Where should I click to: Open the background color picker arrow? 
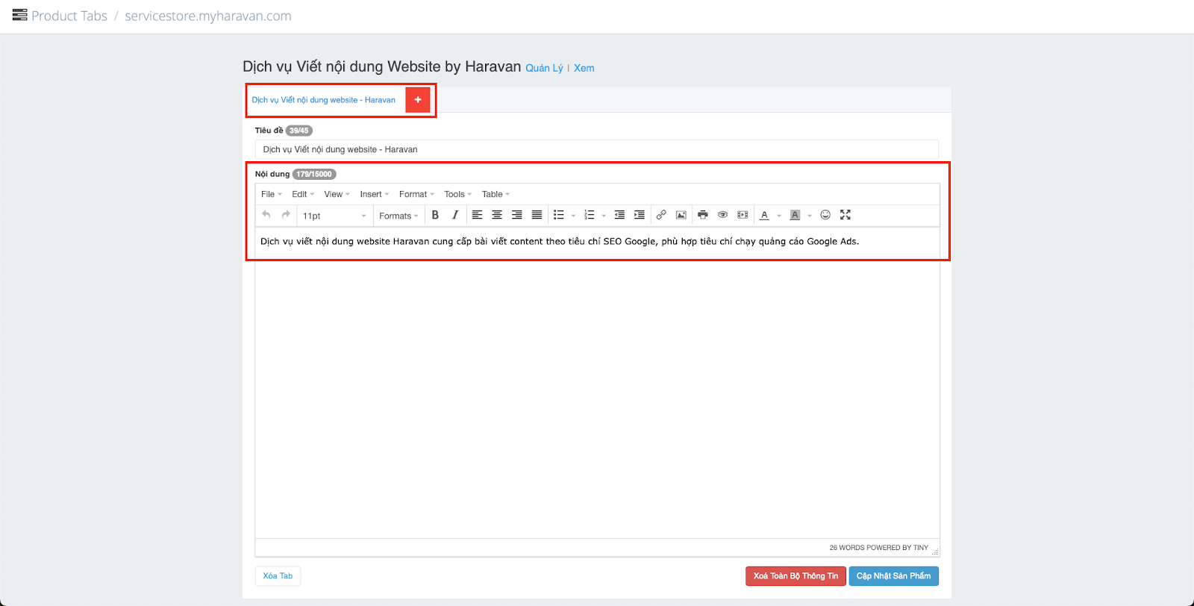[810, 216]
